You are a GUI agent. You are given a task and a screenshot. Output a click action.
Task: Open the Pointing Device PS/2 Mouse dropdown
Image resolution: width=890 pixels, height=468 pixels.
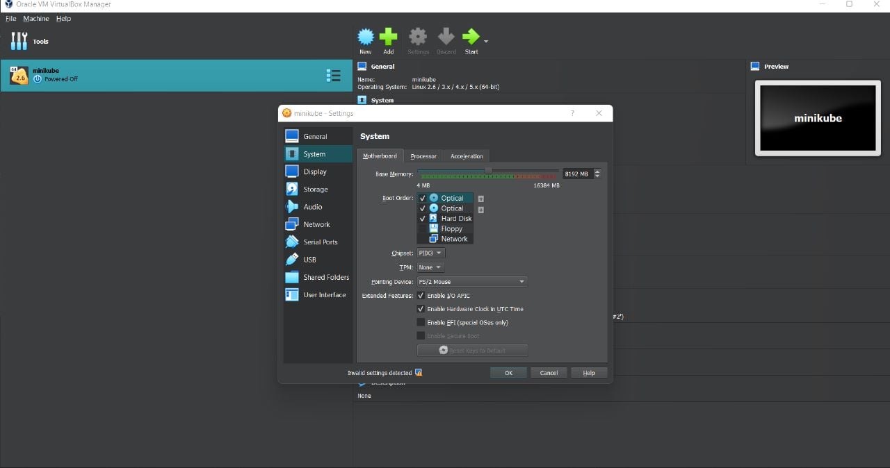472,282
